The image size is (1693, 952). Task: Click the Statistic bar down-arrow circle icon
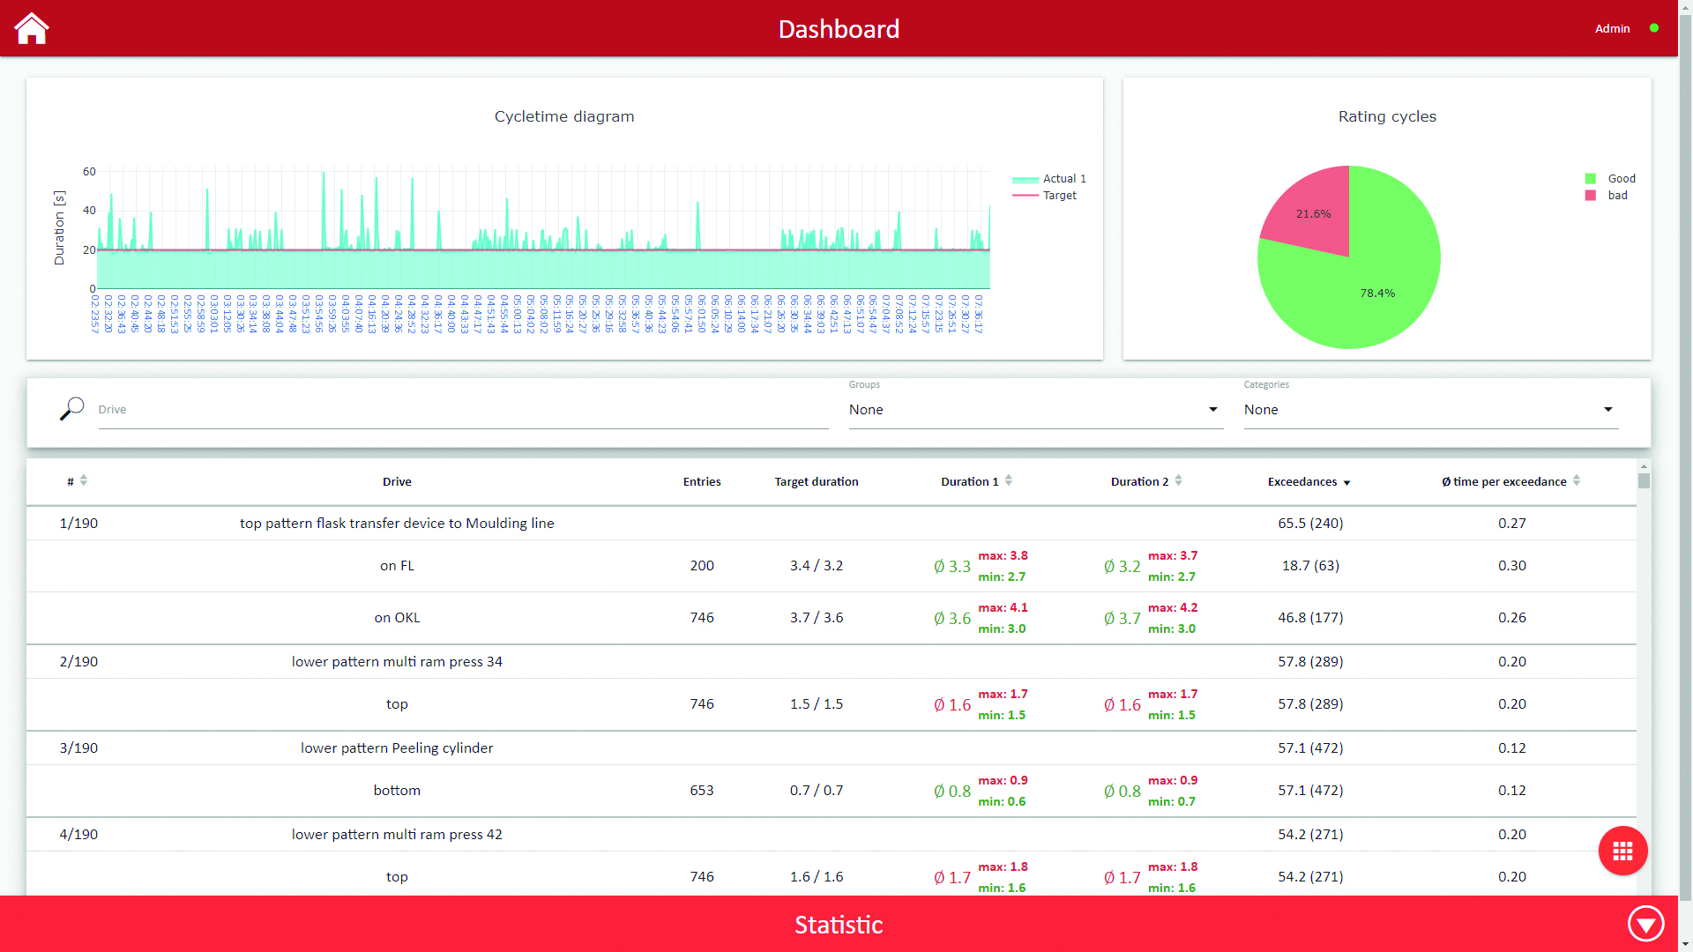click(1645, 924)
